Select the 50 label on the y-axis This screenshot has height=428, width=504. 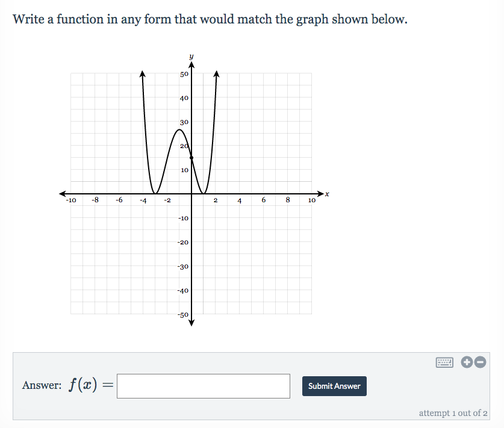pyautogui.click(x=183, y=73)
